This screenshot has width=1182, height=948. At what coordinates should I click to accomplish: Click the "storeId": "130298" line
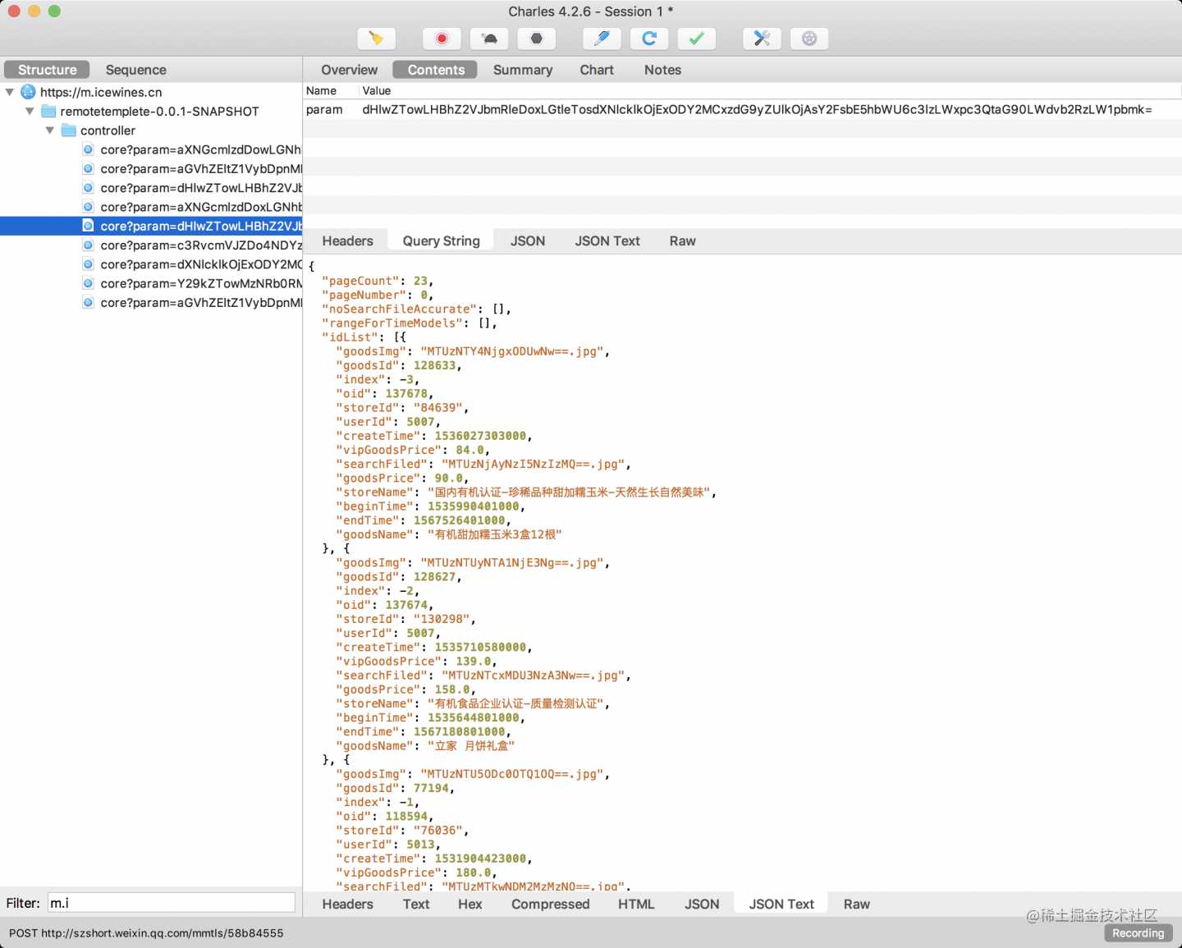point(405,619)
